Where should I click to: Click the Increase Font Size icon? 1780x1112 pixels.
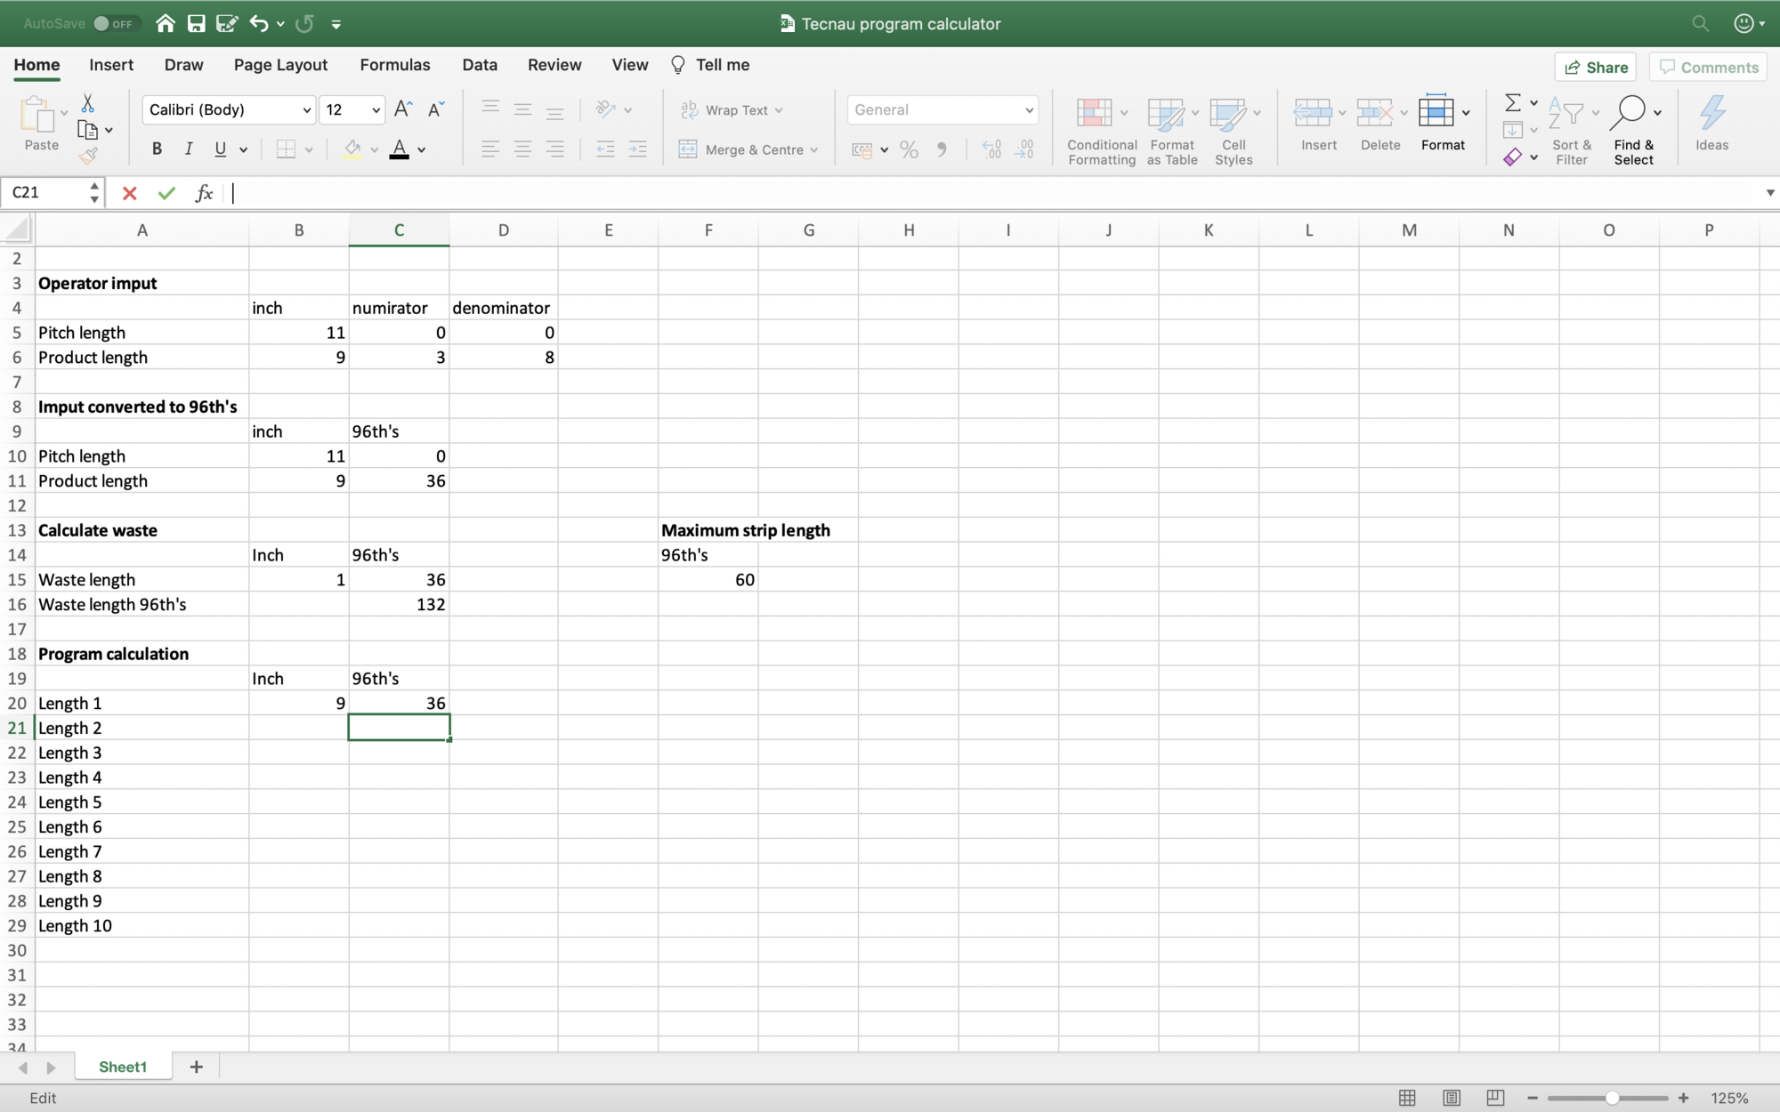pos(402,109)
